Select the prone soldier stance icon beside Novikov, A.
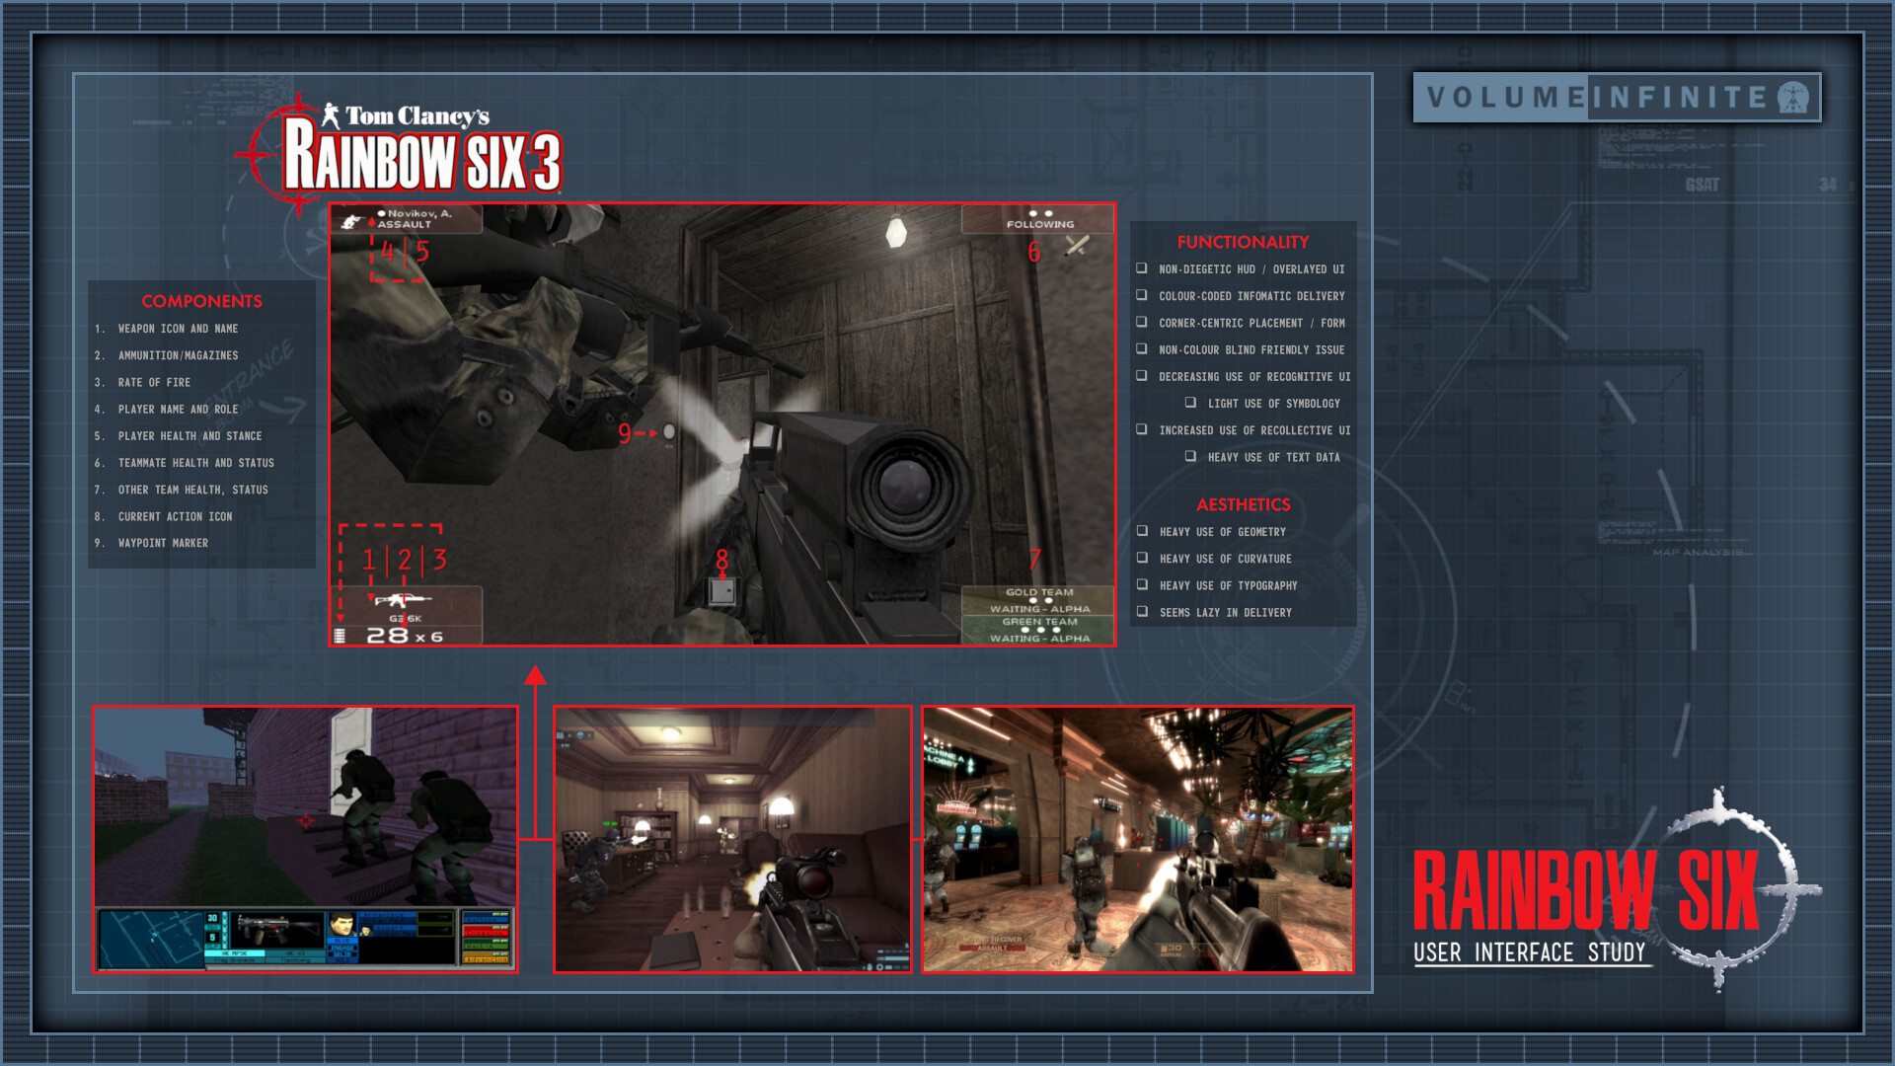1895x1066 pixels. [x=350, y=222]
